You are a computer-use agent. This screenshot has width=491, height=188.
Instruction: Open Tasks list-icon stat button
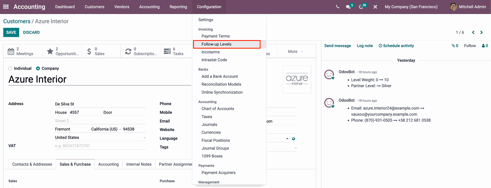click(x=176, y=51)
